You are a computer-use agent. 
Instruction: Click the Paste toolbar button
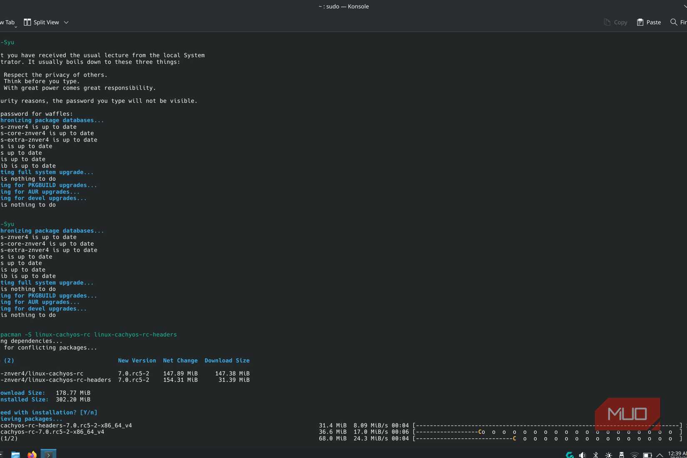click(x=649, y=22)
